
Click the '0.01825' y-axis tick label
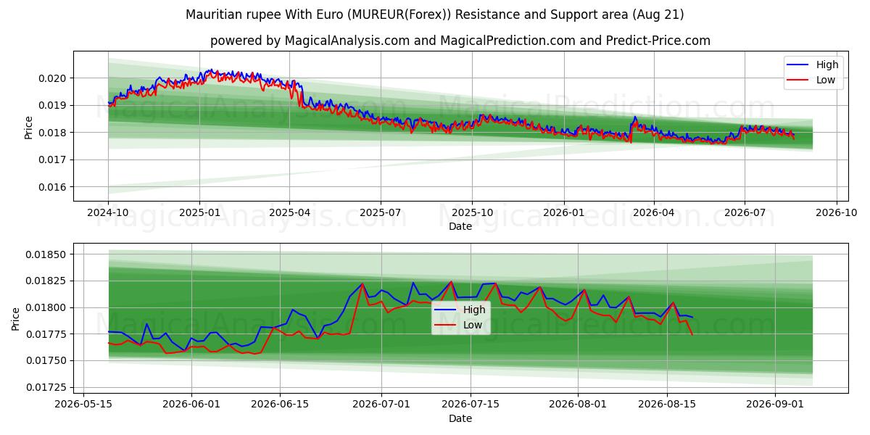click(47, 281)
